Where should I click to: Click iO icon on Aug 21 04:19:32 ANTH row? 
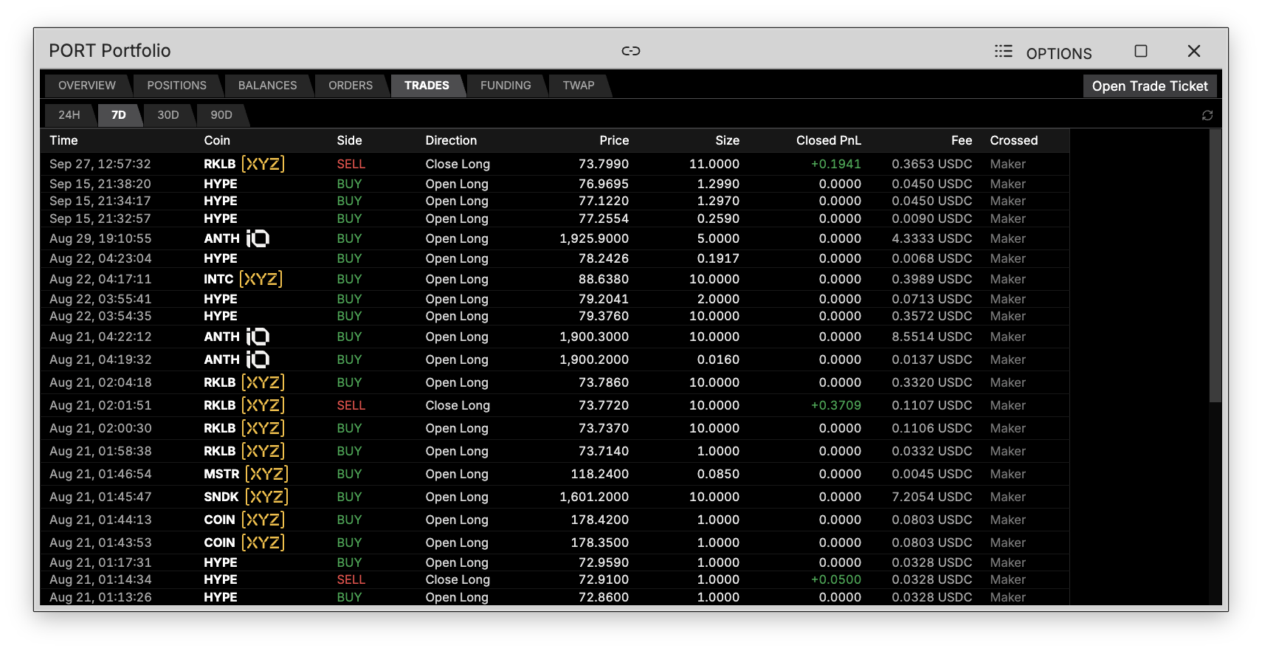click(x=258, y=359)
